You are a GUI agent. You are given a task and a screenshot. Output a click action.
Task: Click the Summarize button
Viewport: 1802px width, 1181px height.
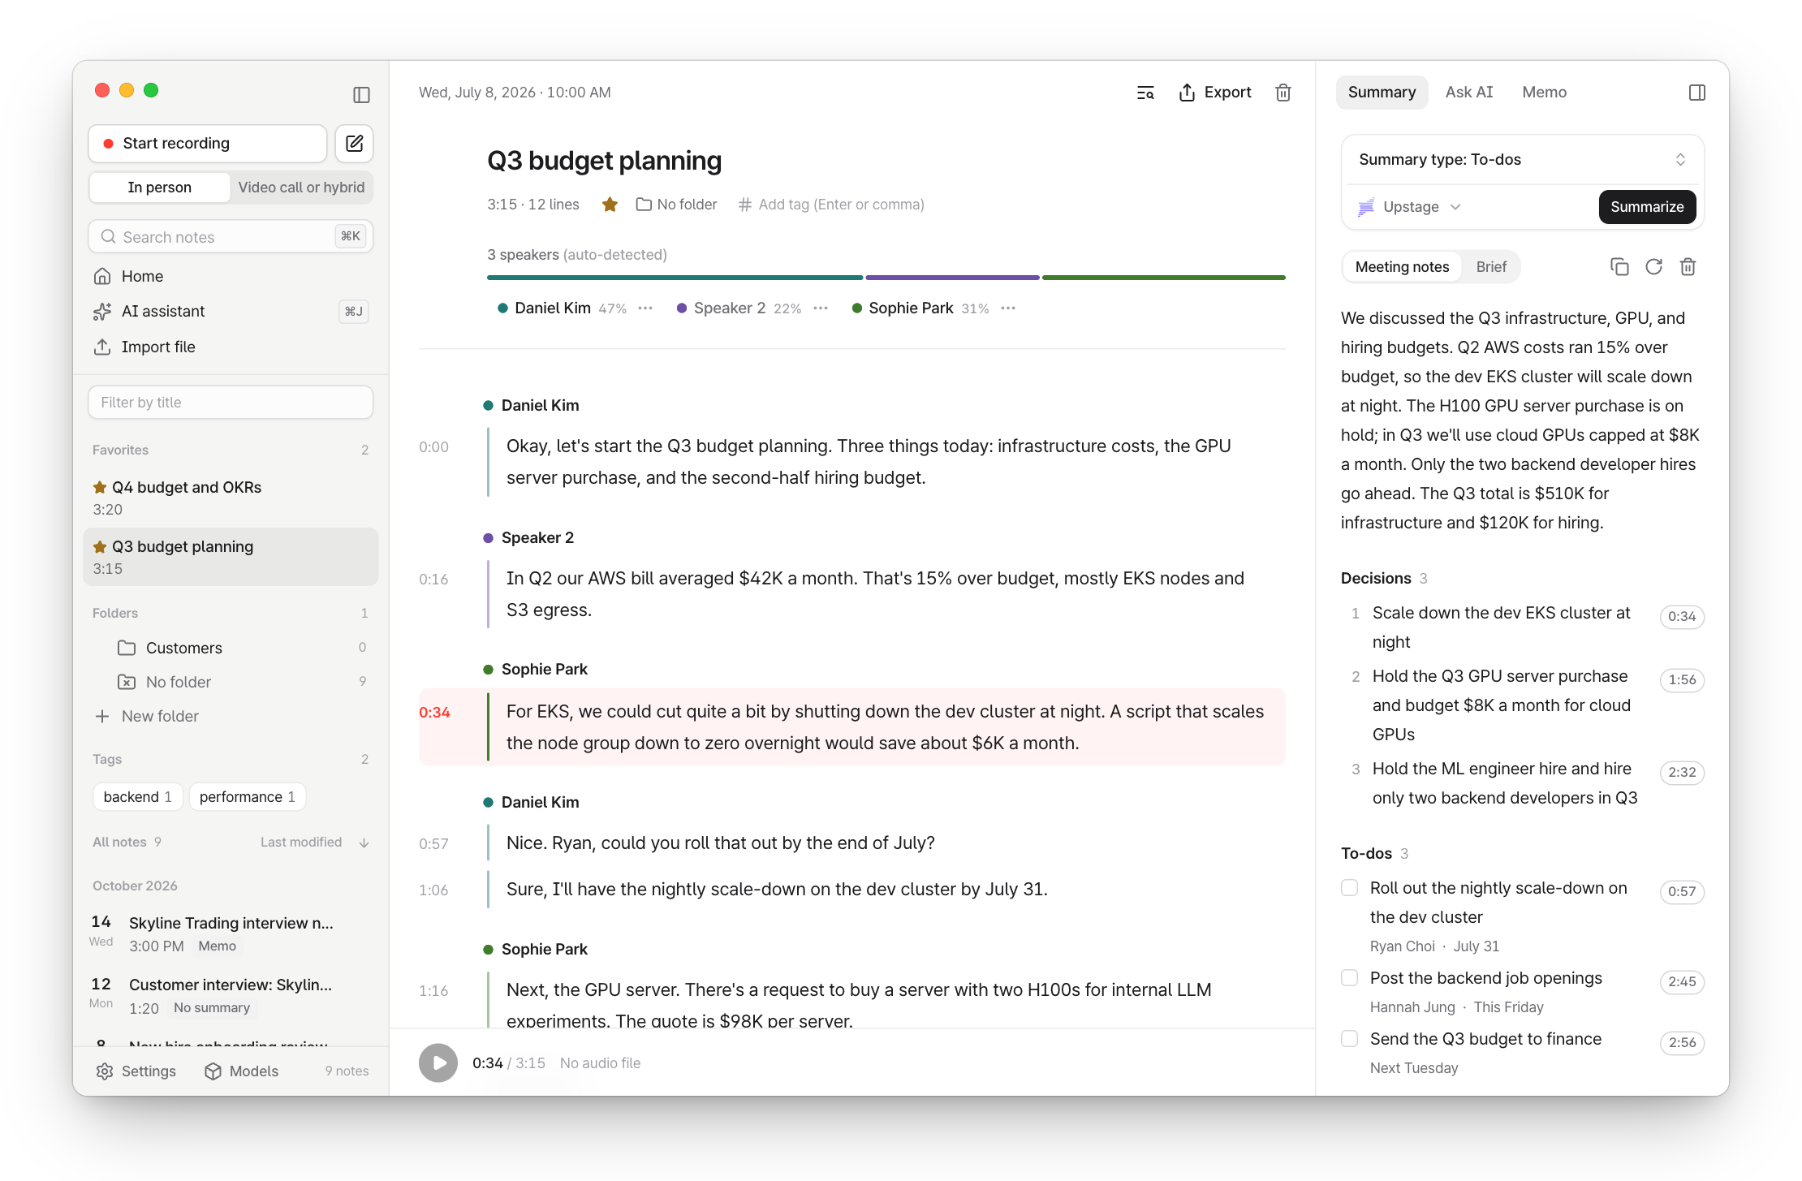1647,207
